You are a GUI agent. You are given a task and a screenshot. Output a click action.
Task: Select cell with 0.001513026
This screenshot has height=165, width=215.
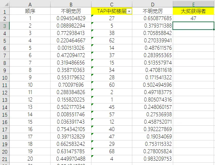click(71, 48)
